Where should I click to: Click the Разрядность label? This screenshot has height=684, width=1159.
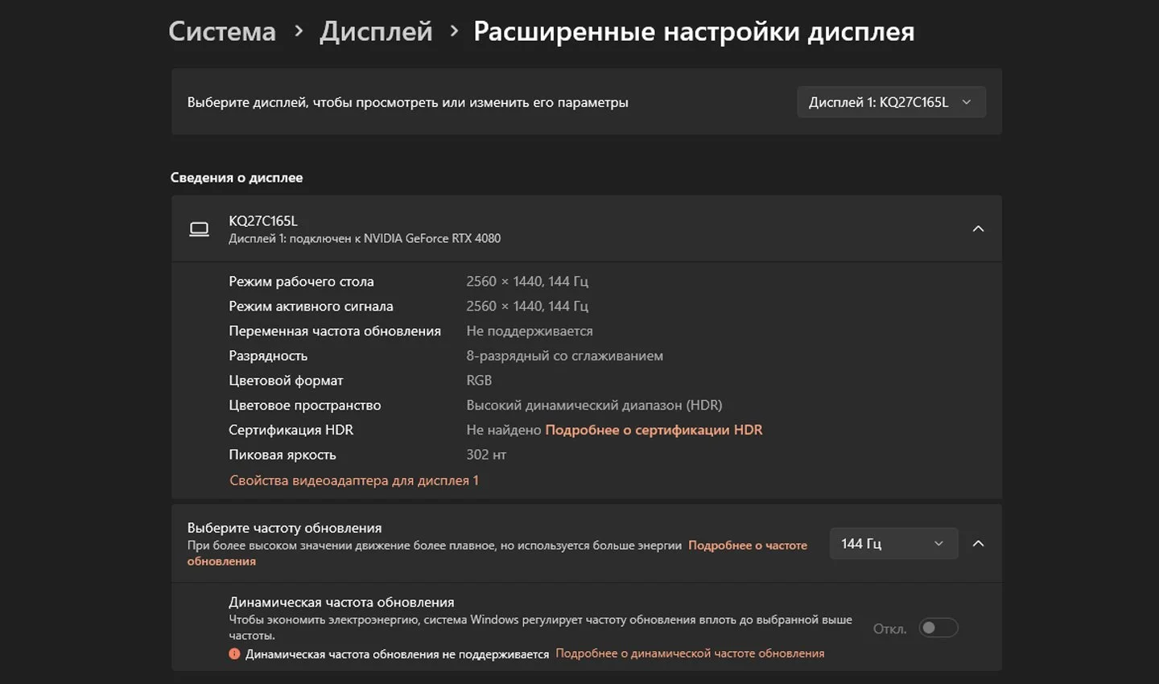268,356
